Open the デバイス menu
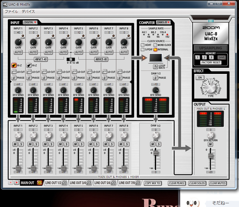239x207 pixels. coord(28,12)
